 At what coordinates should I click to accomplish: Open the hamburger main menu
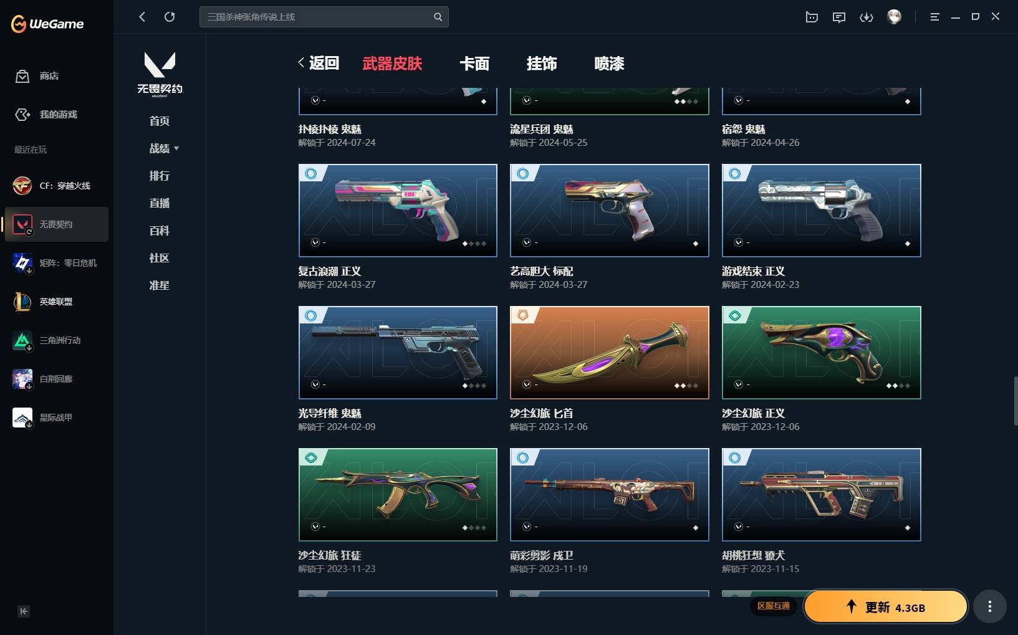934,17
